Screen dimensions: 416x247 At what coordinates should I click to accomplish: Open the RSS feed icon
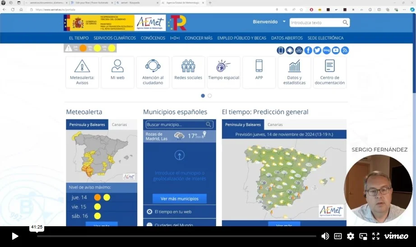click(x=345, y=50)
